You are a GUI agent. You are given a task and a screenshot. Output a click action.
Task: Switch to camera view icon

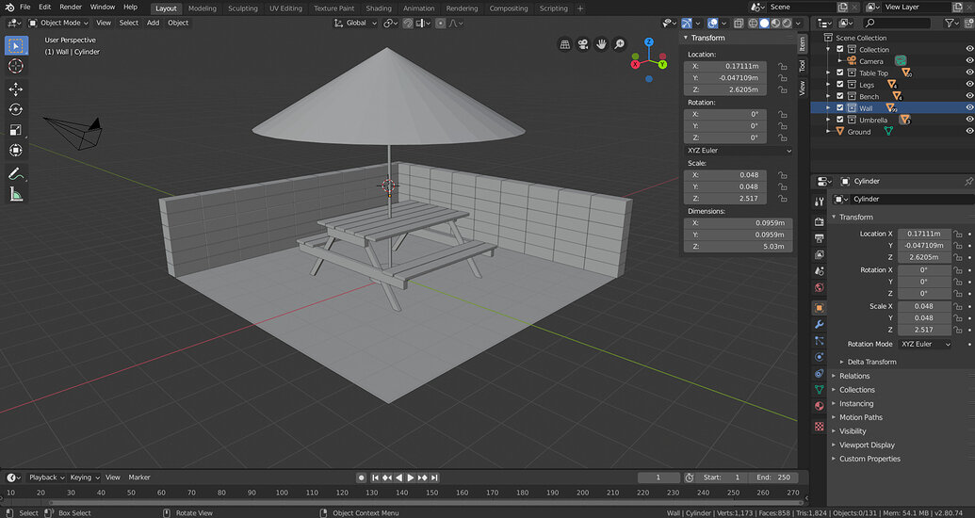[582, 44]
